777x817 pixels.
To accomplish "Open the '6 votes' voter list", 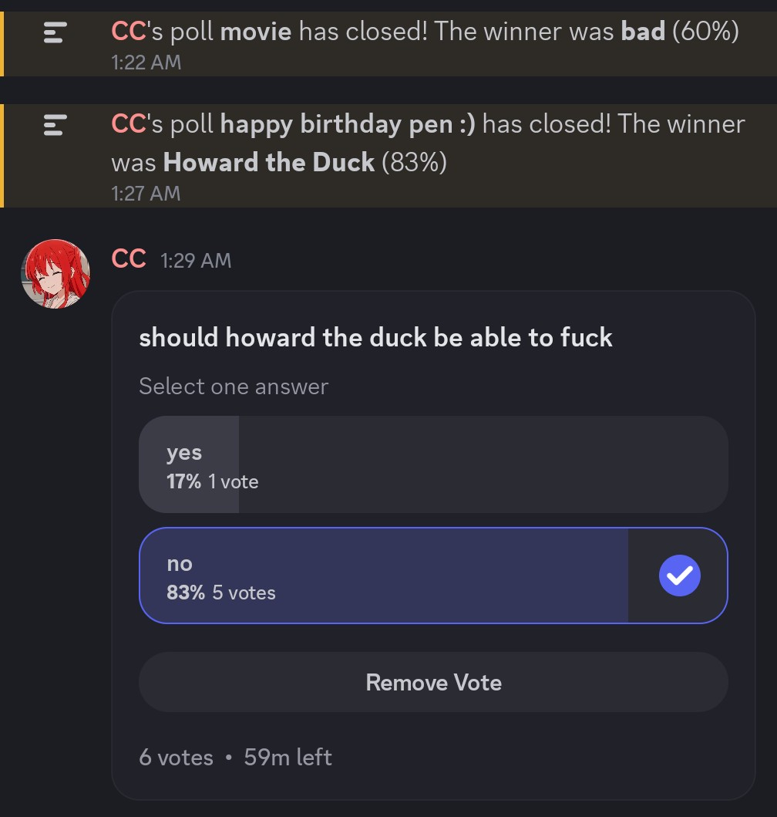I will pyautogui.click(x=176, y=758).
